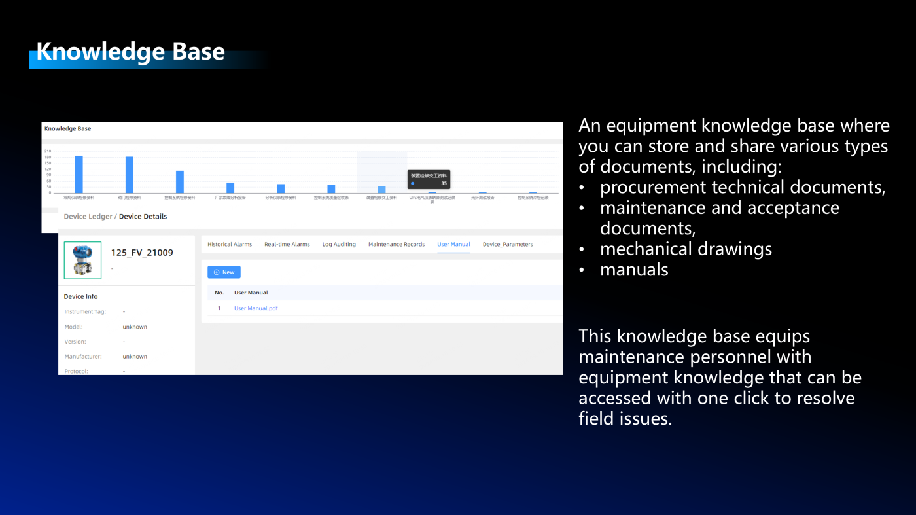916x515 pixels.
Task: Select the User Manual tab
Action: (x=453, y=245)
